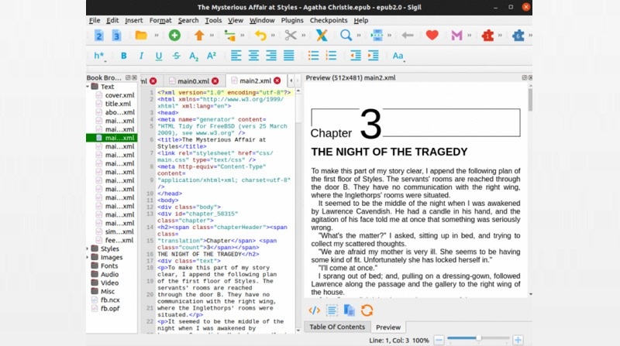Close the main2.xml tab

(x=277, y=81)
